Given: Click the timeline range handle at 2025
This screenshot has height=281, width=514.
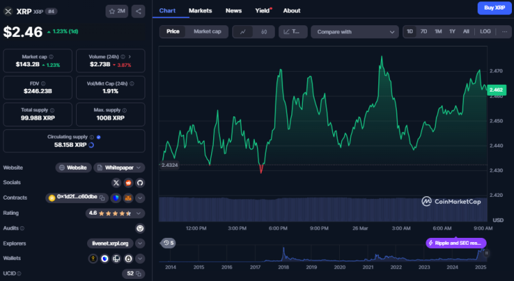Looking at the screenshot, I should click(x=487, y=253).
